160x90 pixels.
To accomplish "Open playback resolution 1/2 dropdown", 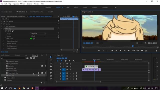I will (139, 43).
